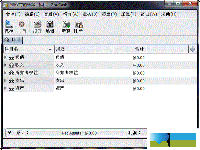
Task: Open the 查看(V) menu
Action: click(x=51, y=14)
